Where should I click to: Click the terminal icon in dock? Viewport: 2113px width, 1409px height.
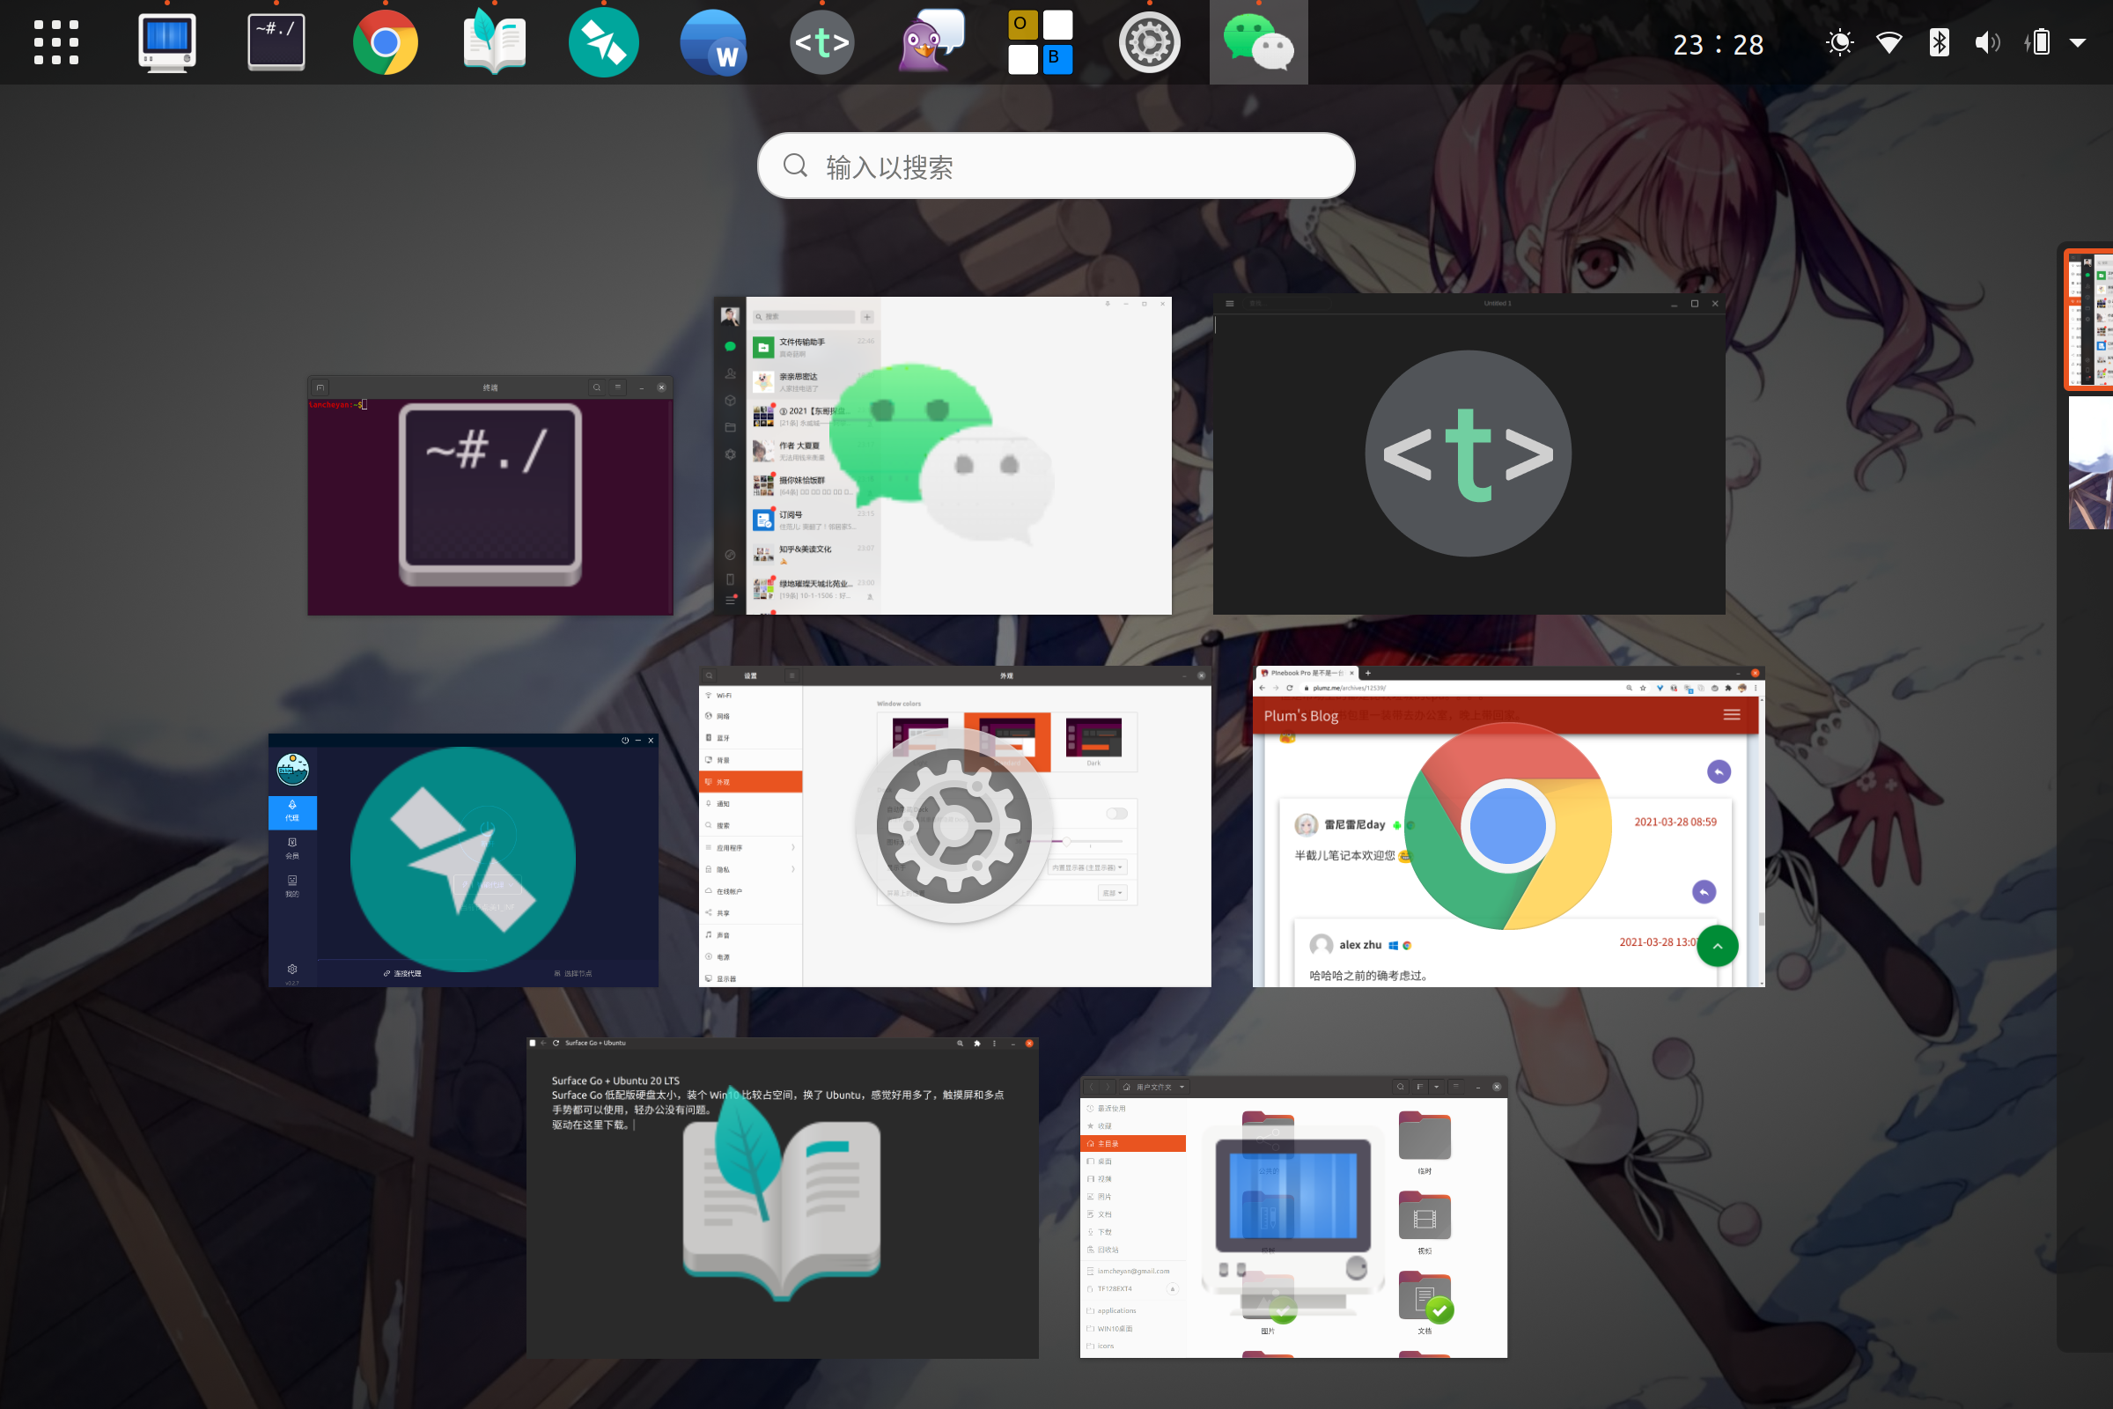tap(276, 42)
